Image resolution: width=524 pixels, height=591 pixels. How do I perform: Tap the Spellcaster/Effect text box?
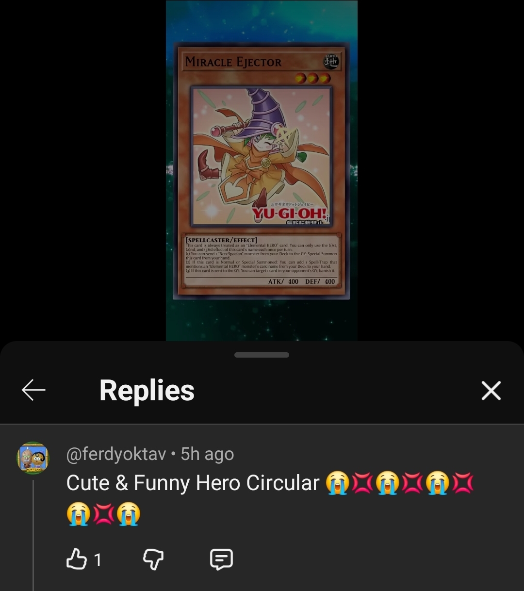[x=262, y=261]
